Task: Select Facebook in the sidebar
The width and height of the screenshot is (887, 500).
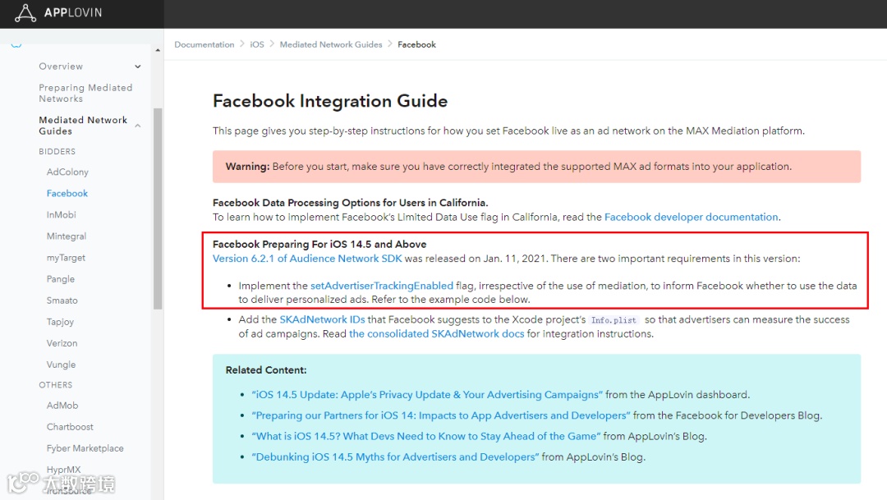Action: pyautogui.click(x=67, y=194)
